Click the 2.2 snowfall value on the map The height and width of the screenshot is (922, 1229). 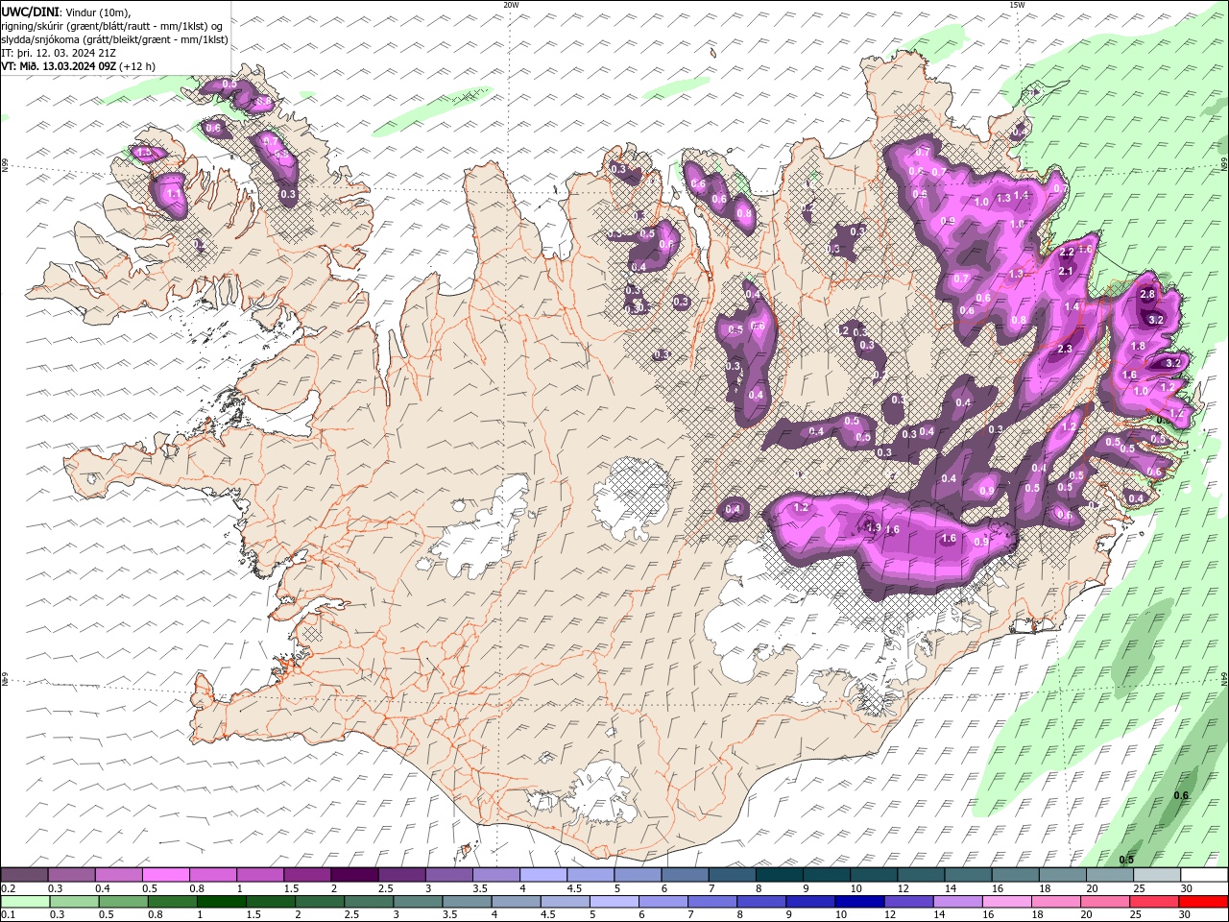click(x=1066, y=252)
